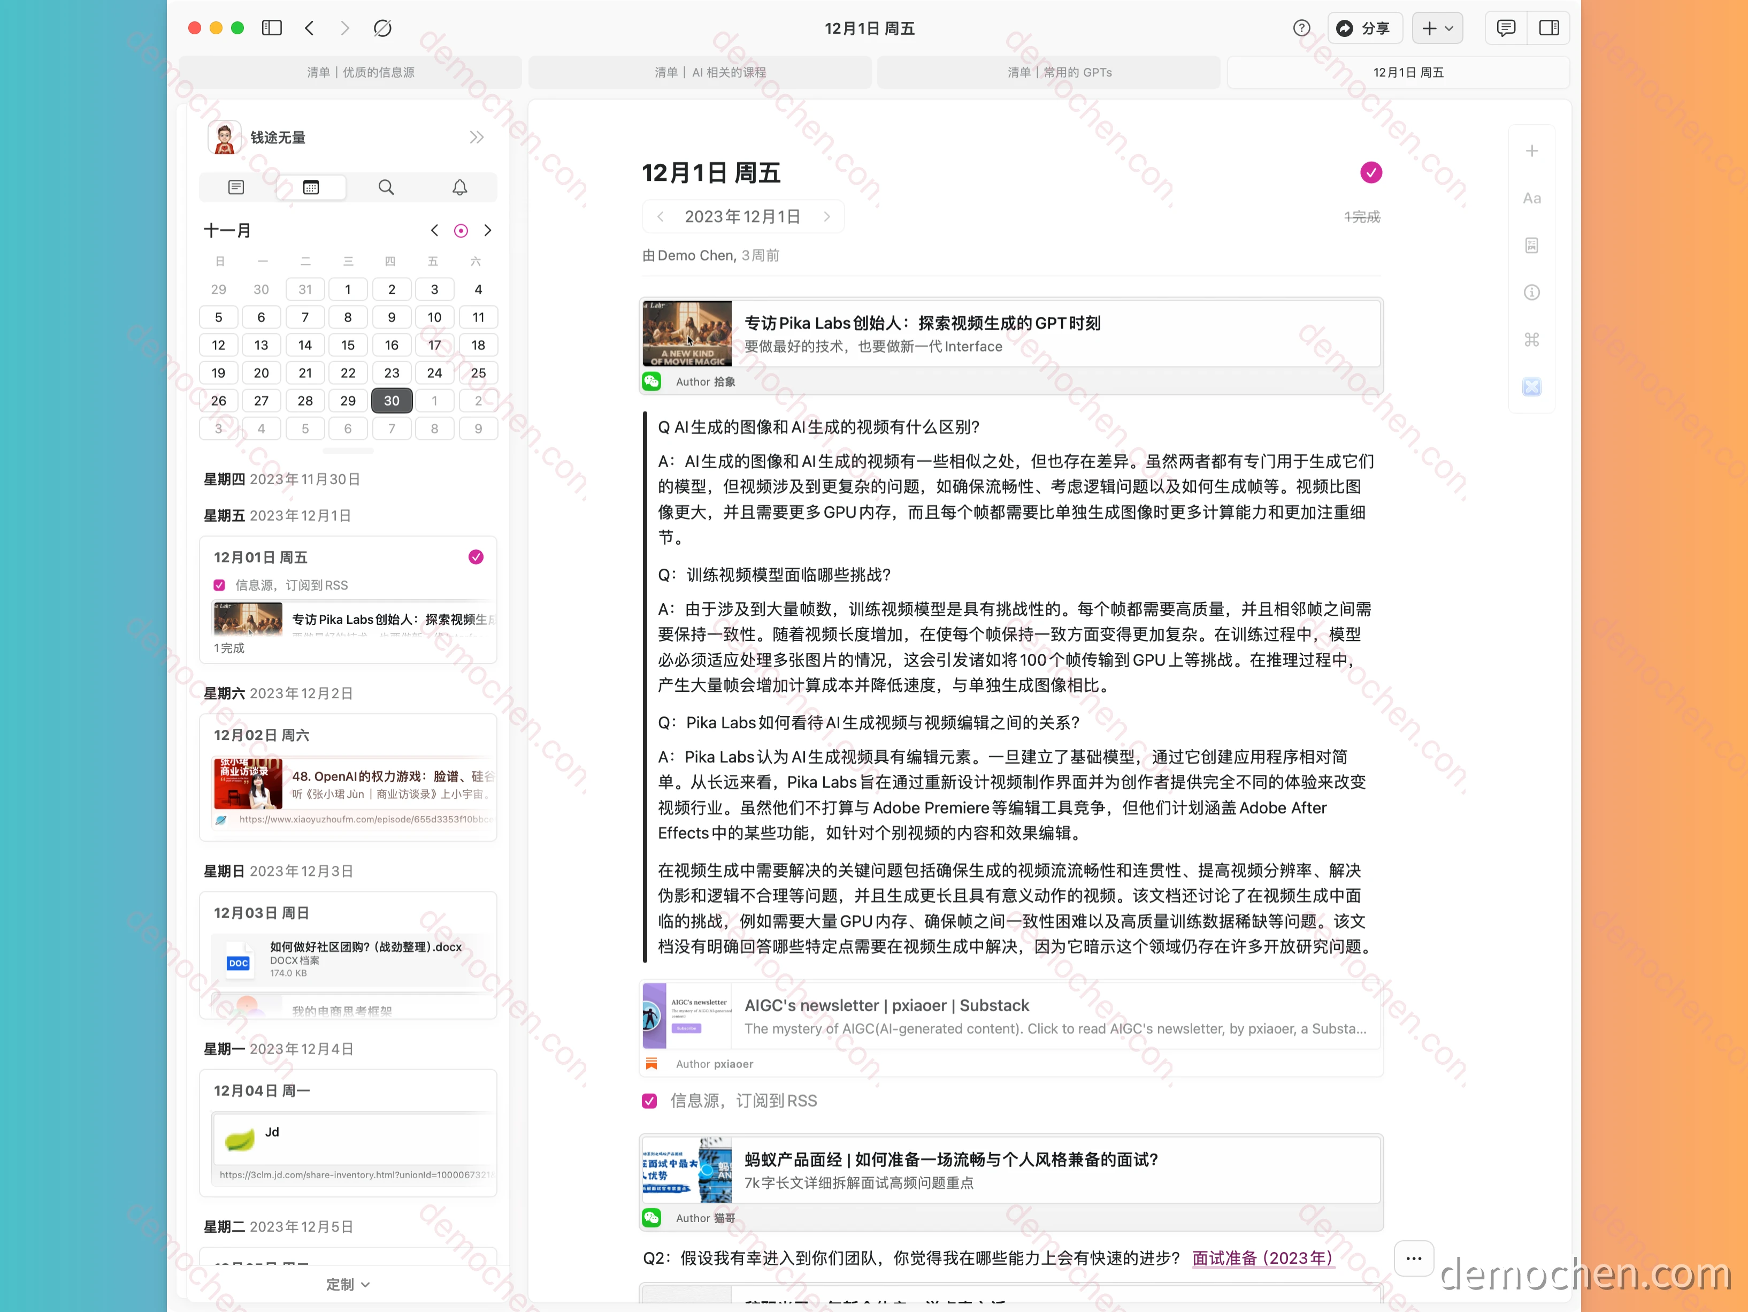This screenshot has width=1748, height=1312.
Task: Click the 12月1日 周五 note title
Action: [x=710, y=172]
